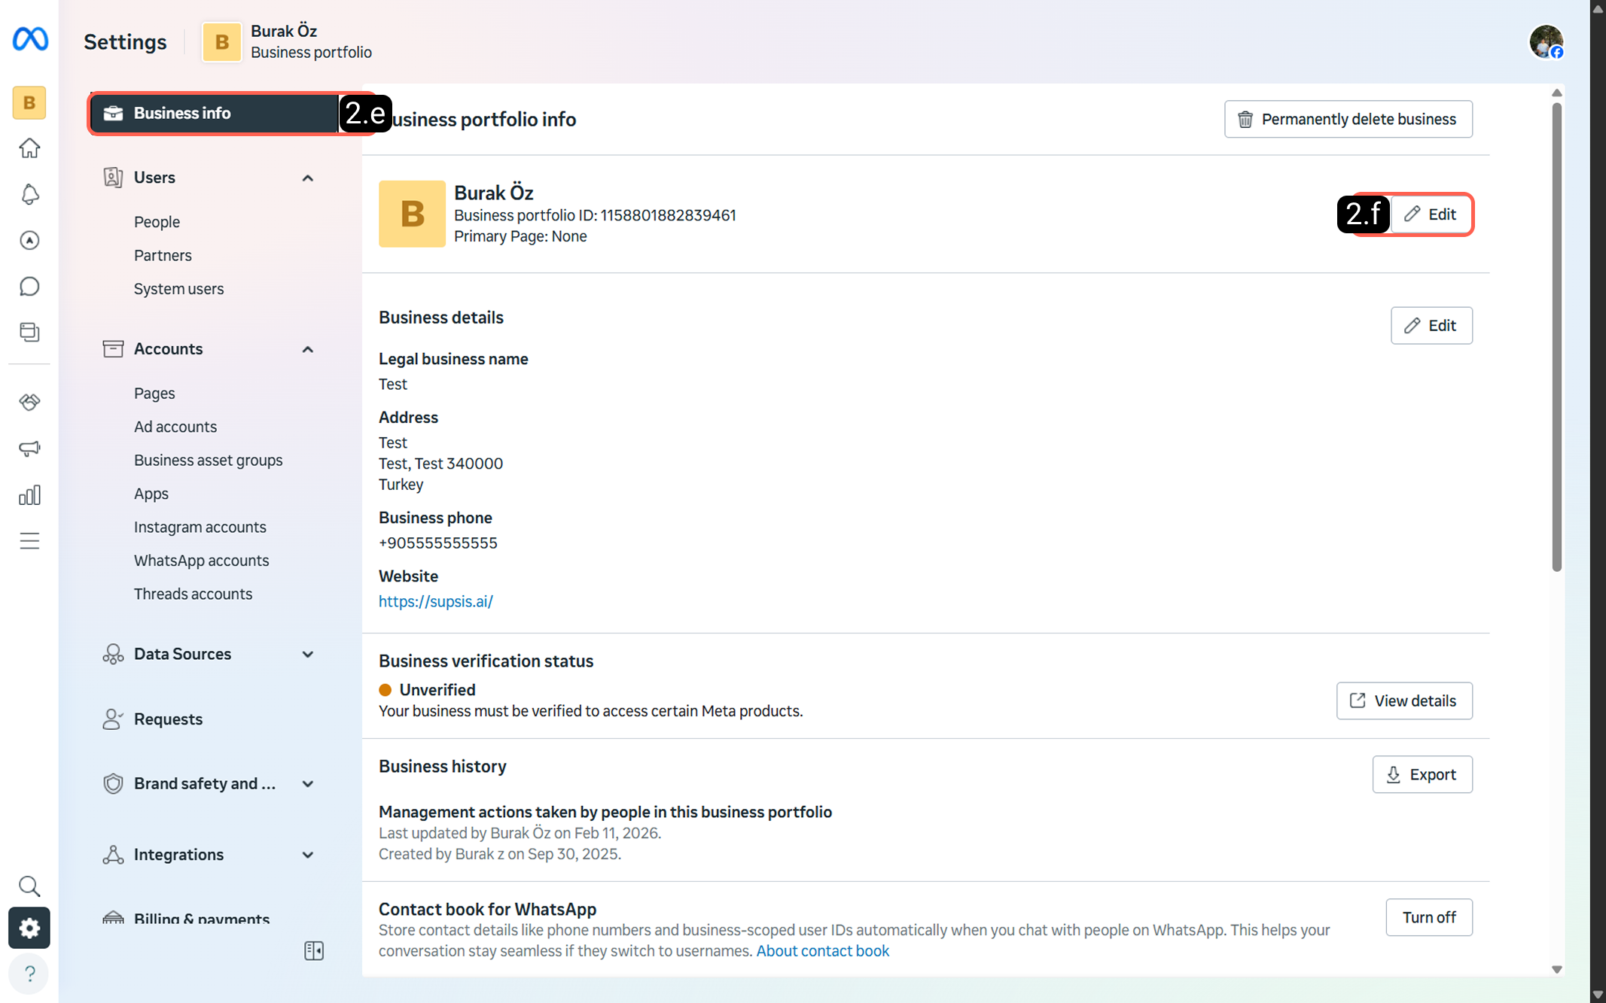Screen dimensions: 1606x1003
Task: Open the Inbox chat bubble icon
Action: 29,286
